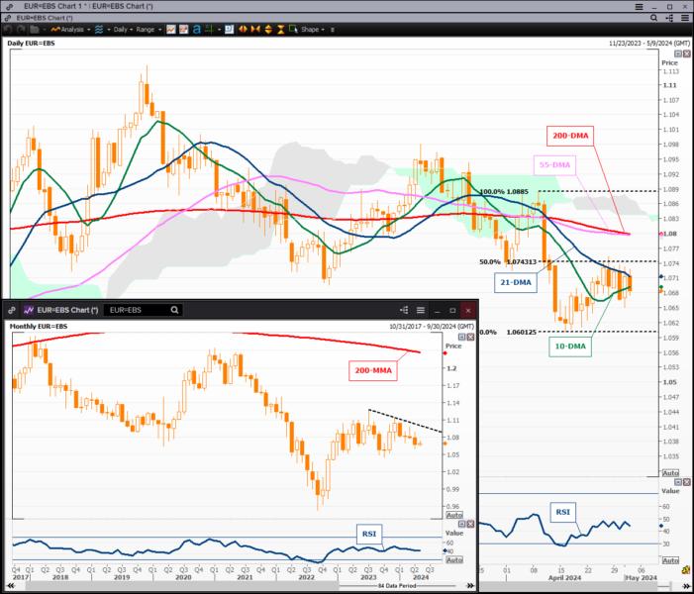Click the 10-DMA label box

570,346
